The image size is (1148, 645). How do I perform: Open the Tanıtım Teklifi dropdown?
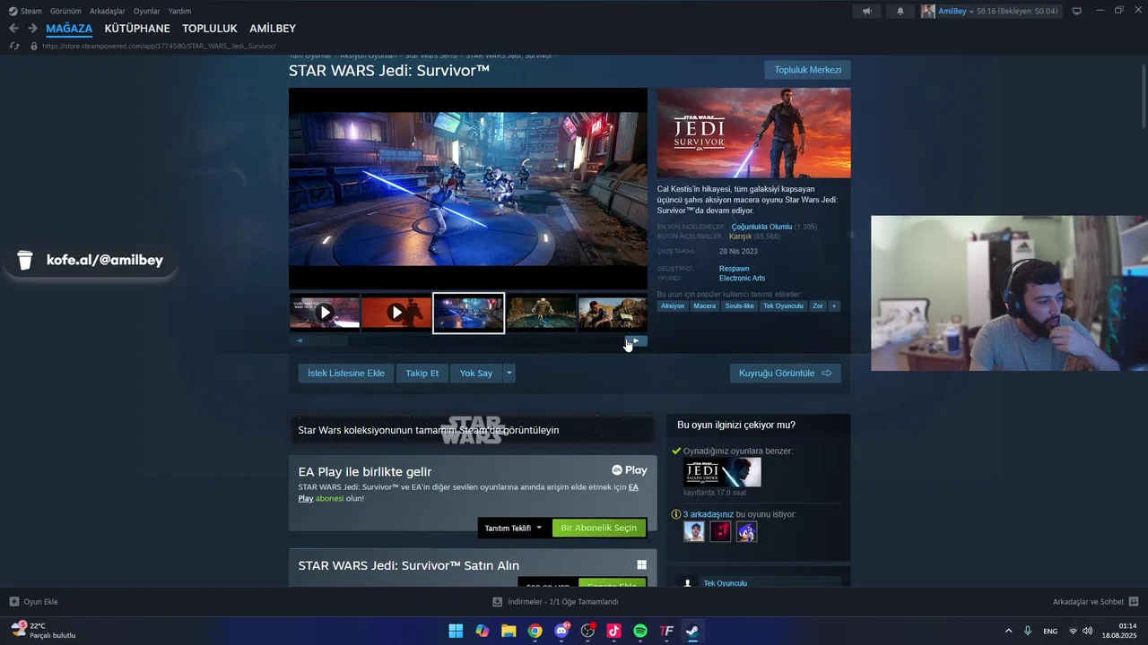click(x=513, y=528)
